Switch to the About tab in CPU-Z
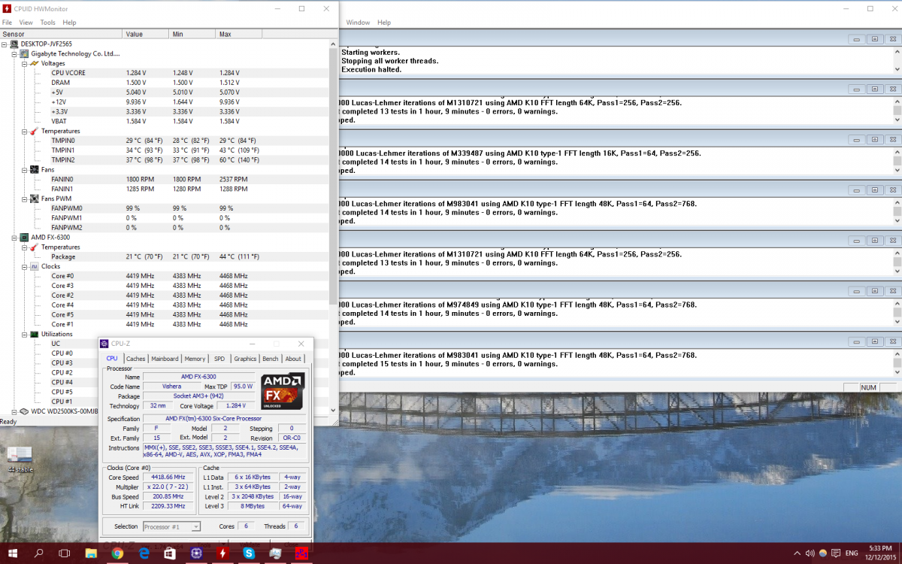 pyautogui.click(x=293, y=359)
